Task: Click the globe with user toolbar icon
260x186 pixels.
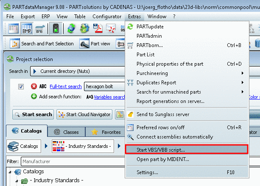Action: pyautogui.click(x=85, y=28)
